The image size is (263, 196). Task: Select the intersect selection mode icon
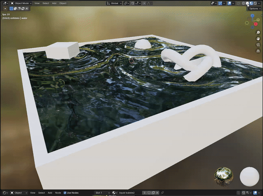(x=27, y=8)
